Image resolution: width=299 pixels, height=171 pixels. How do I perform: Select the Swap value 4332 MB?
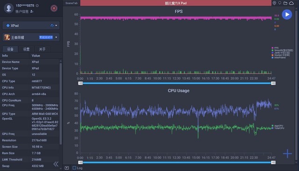(38, 166)
